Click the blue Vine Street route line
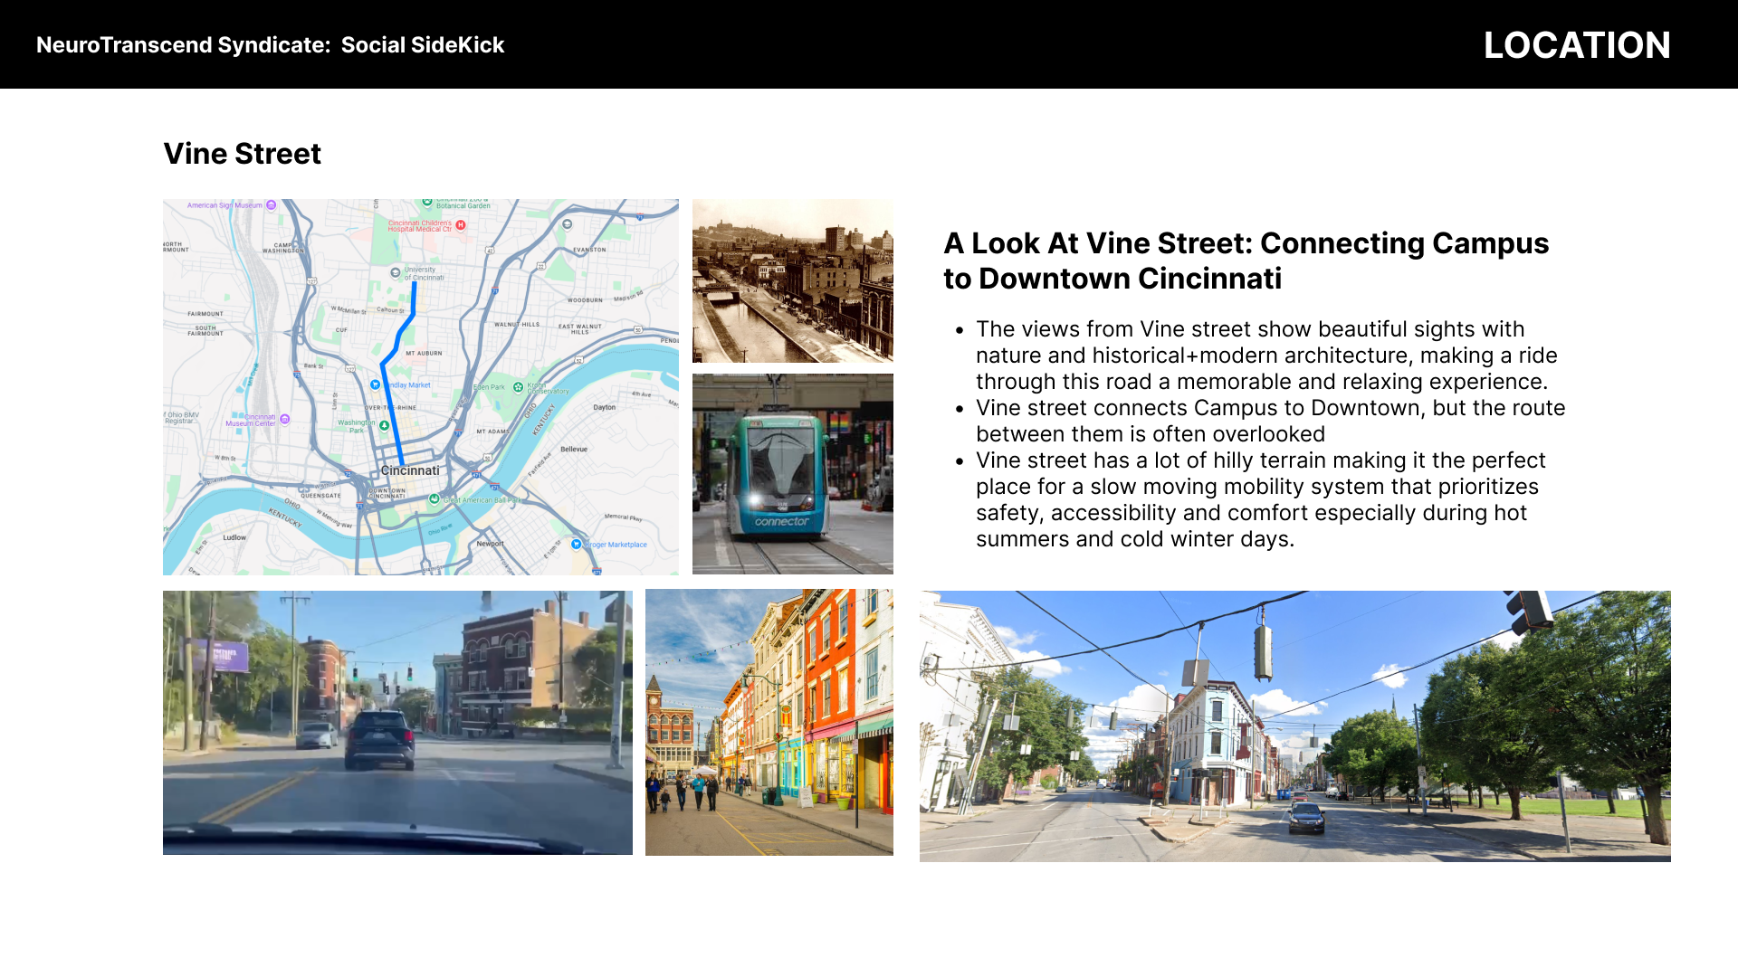Image resolution: width=1738 pixels, height=977 pixels. (391, 407)
